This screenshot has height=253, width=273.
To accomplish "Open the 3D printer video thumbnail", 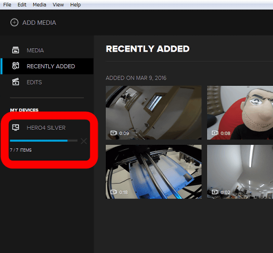I will coord(154,172).
